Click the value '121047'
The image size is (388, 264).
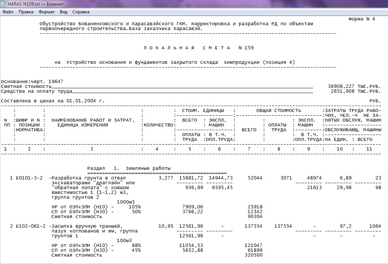coord(253,245)
